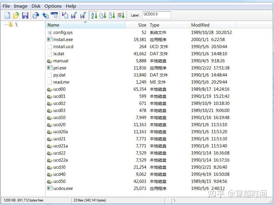Create a new disk image
Viewport: 274px width, 205px height.
tap(7, 15)
